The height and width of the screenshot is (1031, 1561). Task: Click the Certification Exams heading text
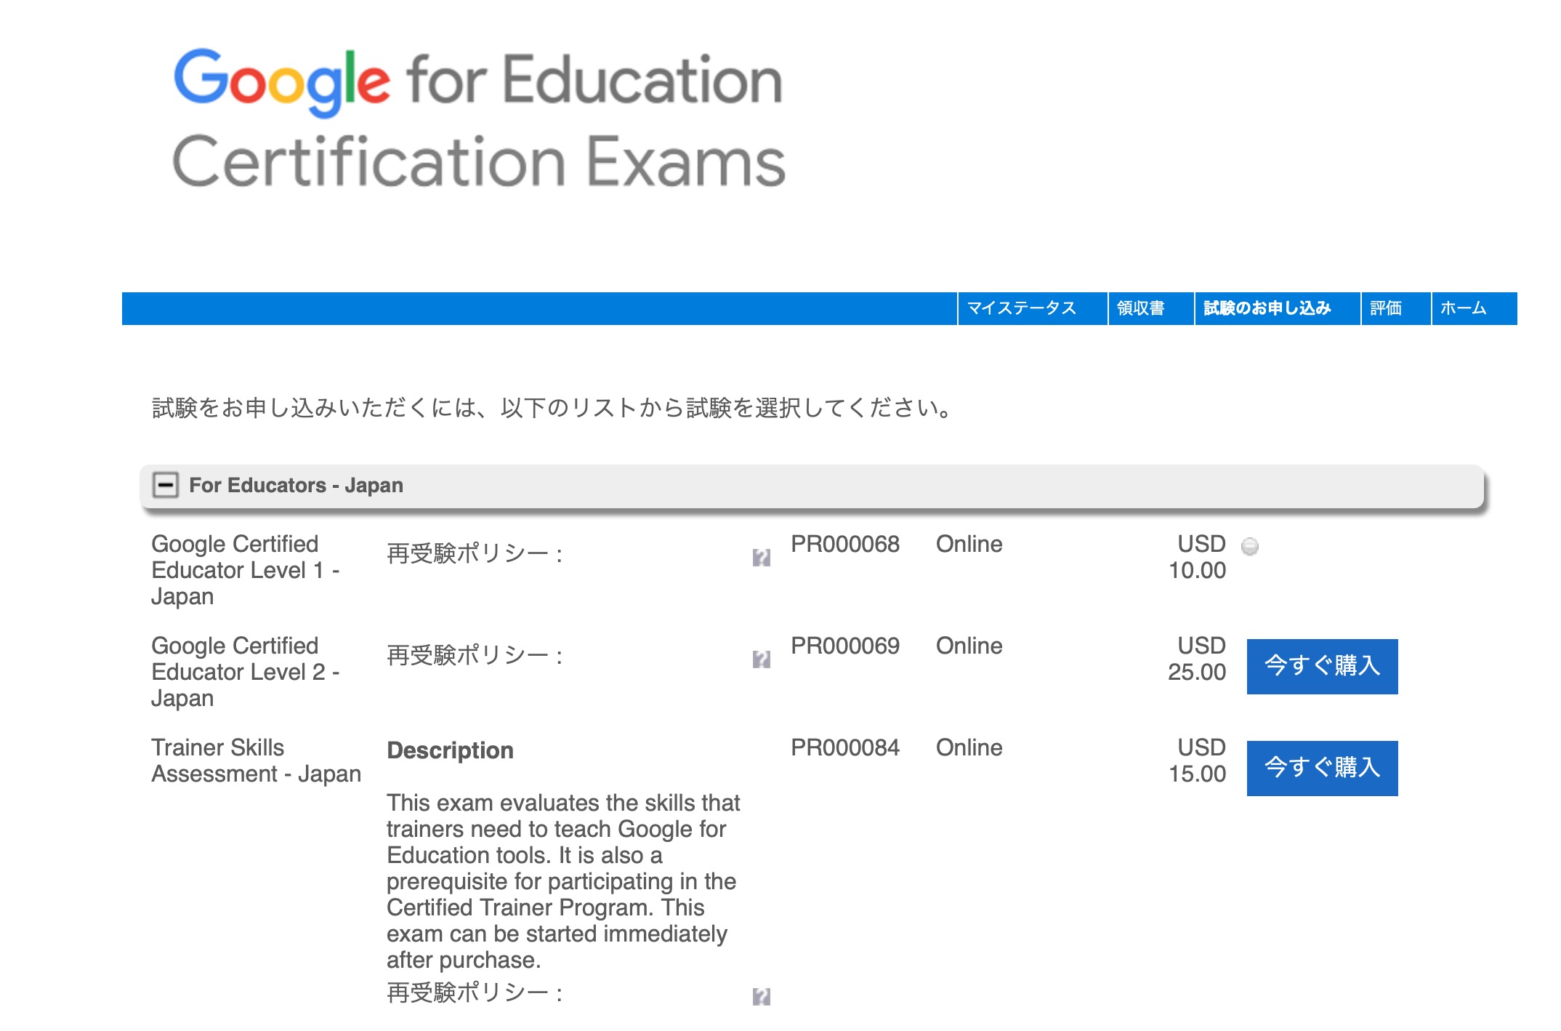pos(478,161)
